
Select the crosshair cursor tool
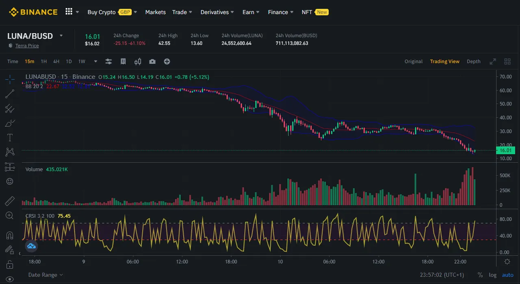[10, 79]
